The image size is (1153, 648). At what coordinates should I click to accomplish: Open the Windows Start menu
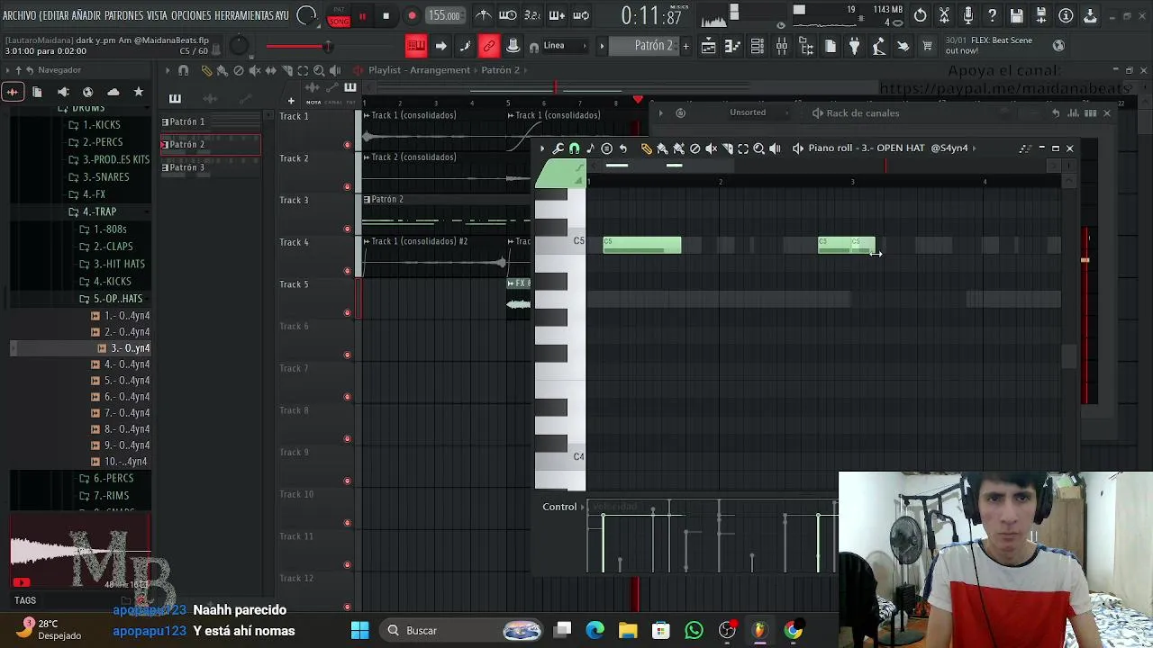pos(359,631)
